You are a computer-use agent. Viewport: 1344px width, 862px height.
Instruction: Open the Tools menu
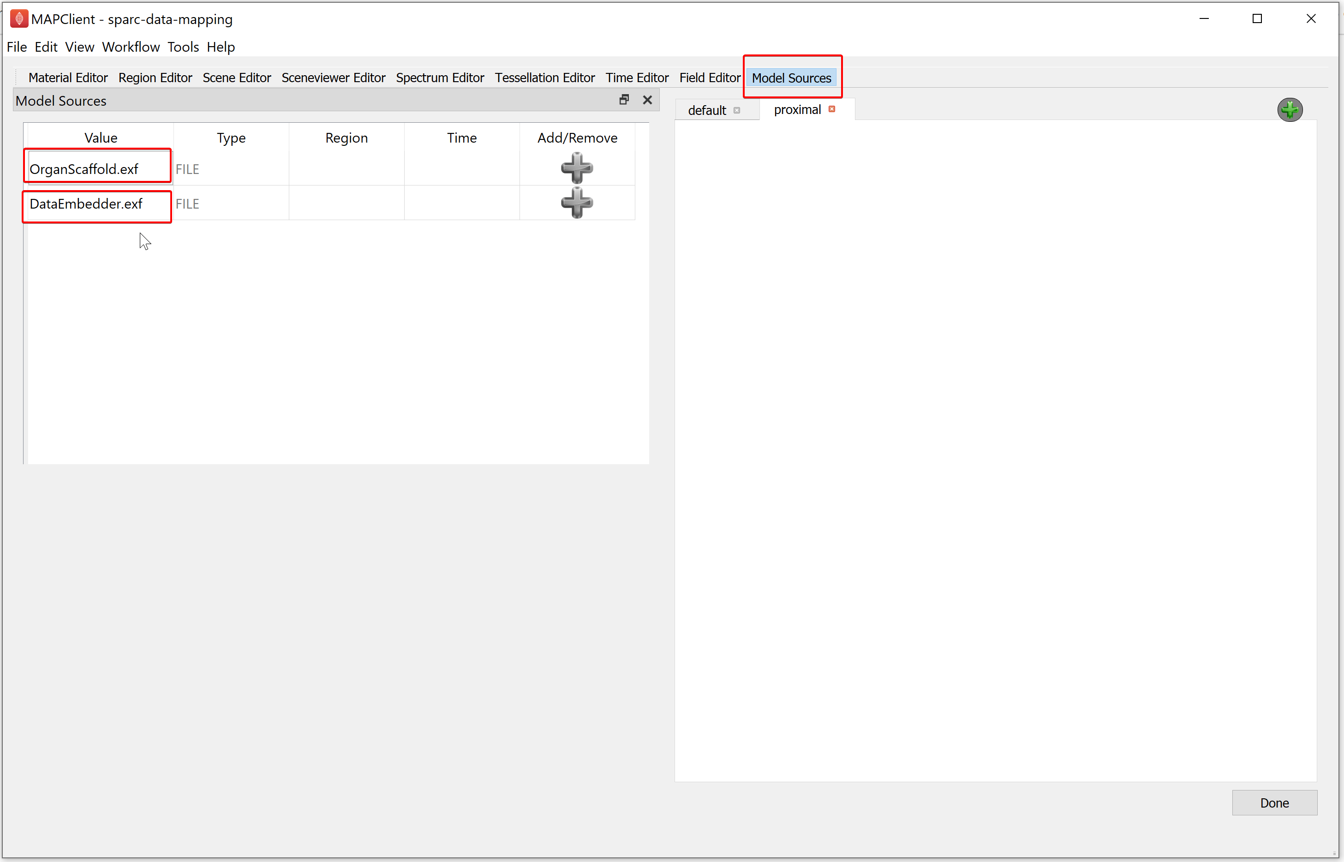point(183,47)
